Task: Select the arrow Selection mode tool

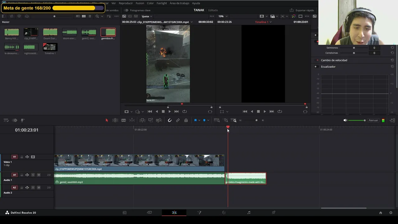Action: (107, 120)
